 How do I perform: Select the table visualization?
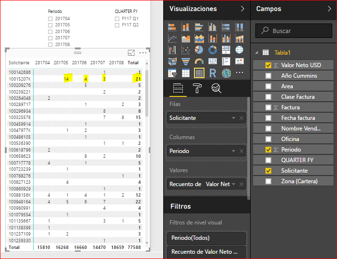pos(185,73)
